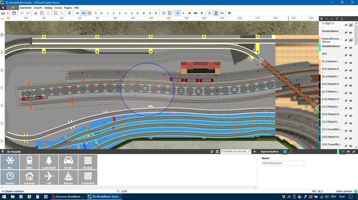358x200 pixels.
Task: Open the Katalog menu
Action: [48, 8]
